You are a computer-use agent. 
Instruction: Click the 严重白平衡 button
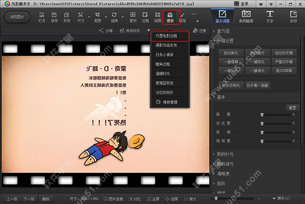pos(284,62)
